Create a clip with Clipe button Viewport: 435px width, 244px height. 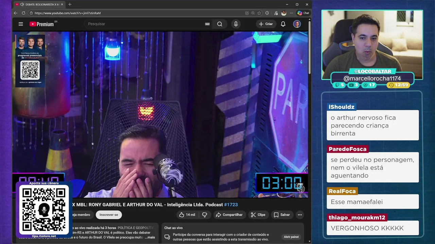(x=258, y=215)
